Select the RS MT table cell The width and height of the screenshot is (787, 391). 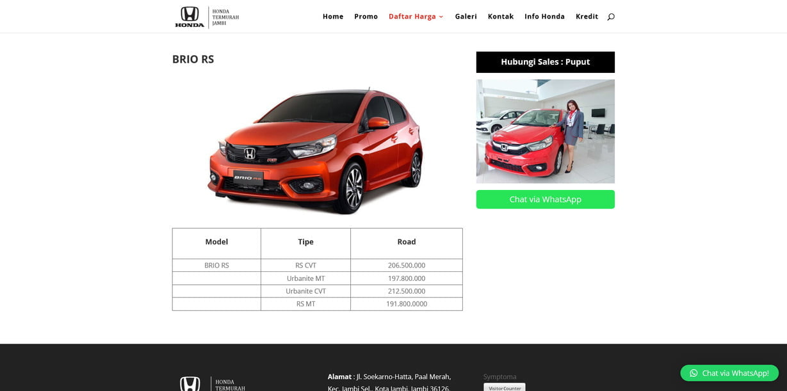[x=305, y=304]
